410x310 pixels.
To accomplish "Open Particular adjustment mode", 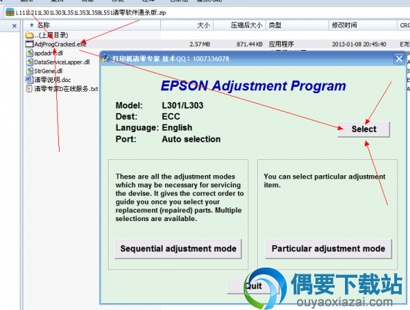I will click(328, 248).
